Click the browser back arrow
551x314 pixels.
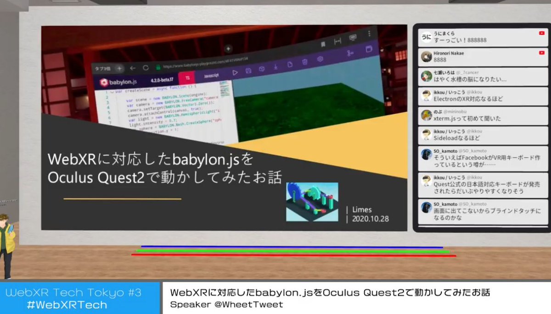[x=132, y=68]
